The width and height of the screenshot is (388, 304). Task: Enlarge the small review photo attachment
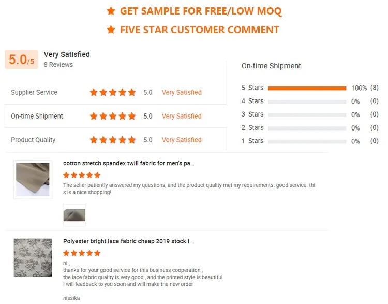click(x=74, y=214)
